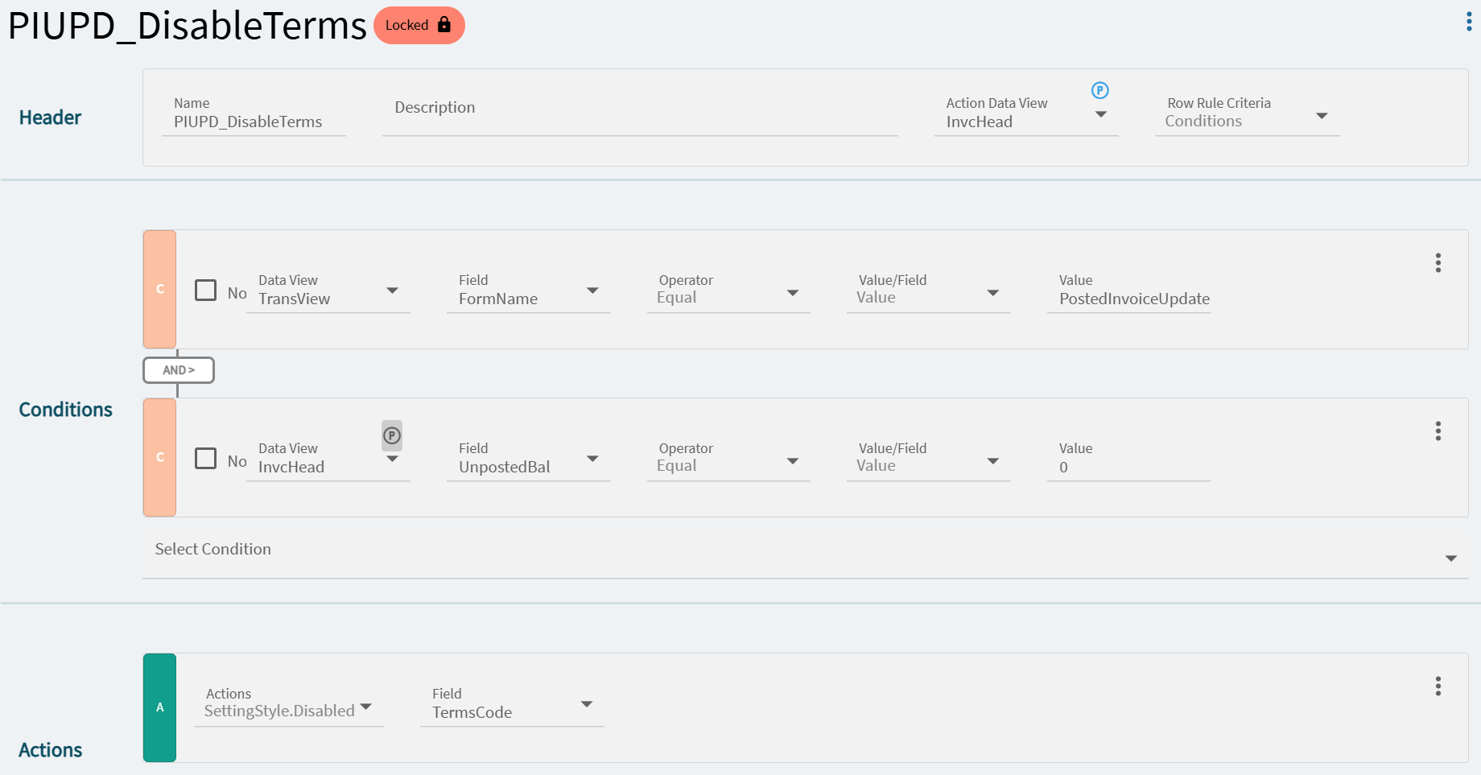Toggle the No checkbox on the InvcHead condition

tap(206, 458)
